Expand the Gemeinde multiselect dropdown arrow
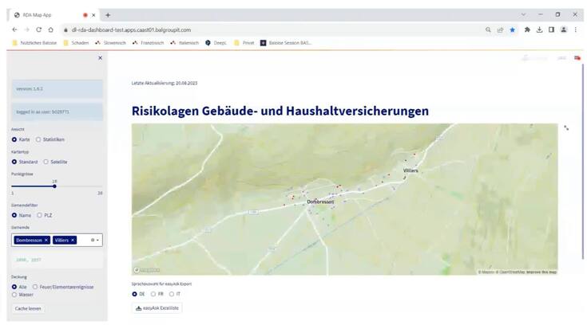Screen dimensions: 587x329 pyautogui.click(x=98, y=240)
